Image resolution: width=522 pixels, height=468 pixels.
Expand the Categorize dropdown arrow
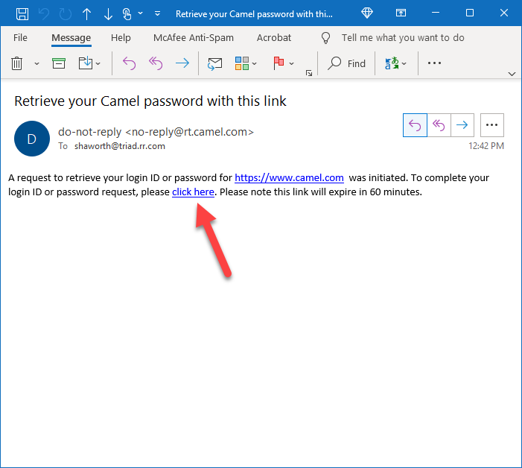255,63
